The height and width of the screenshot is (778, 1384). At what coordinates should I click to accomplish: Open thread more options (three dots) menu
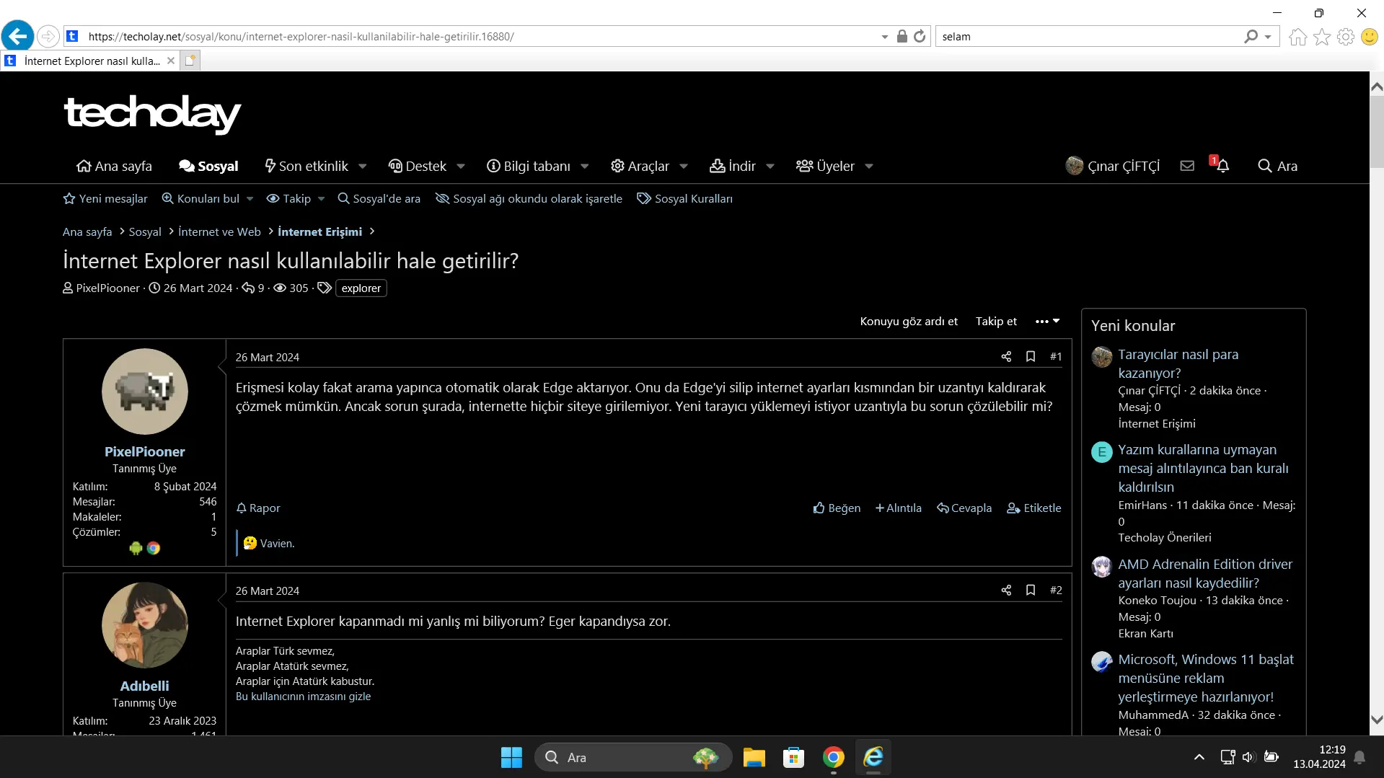click(x=1047, y=322)
